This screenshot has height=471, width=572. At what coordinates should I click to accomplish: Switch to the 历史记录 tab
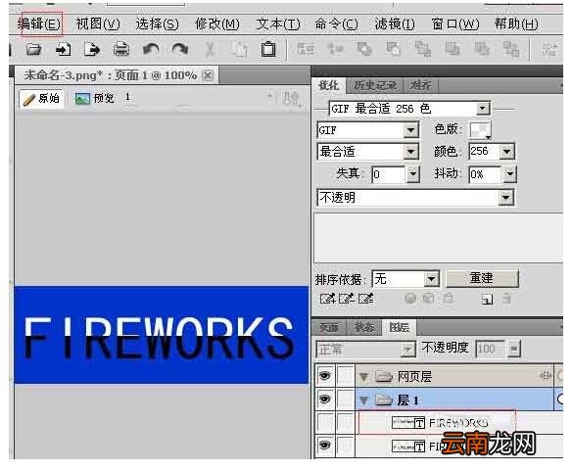(375, 85)
